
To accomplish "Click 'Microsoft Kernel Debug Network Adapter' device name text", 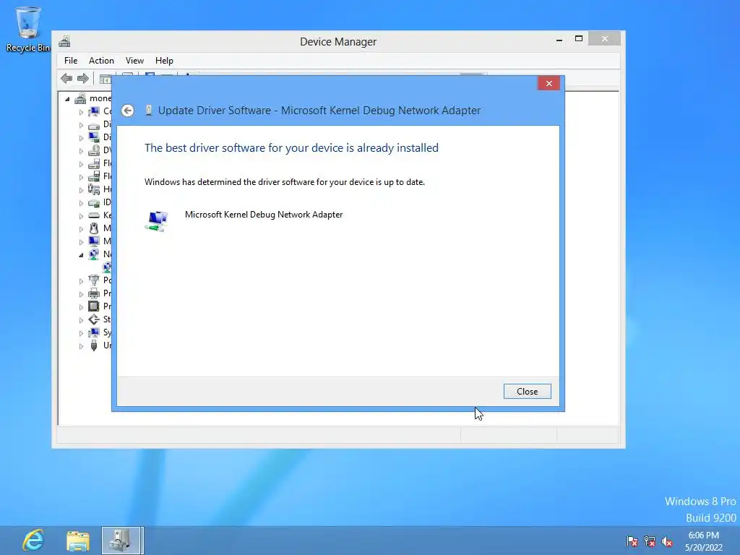I will click(264, 214).
